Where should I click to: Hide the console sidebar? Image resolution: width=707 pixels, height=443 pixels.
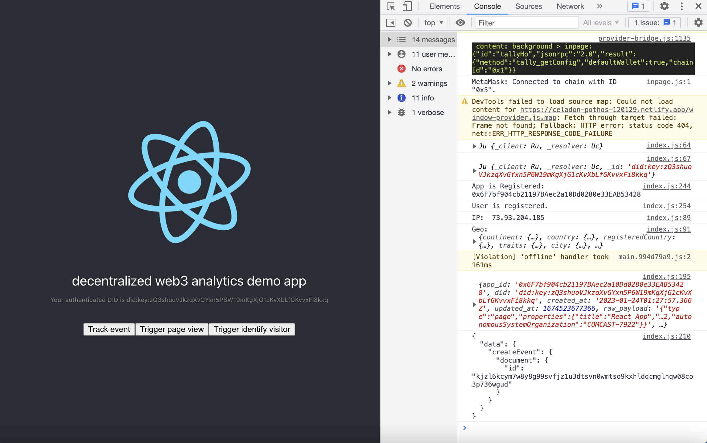click(x=391, y=23)
